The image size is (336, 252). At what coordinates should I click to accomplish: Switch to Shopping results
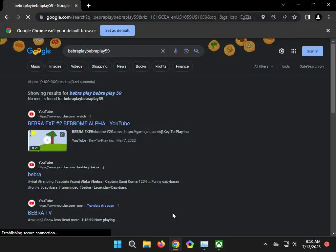coord(99,66)
